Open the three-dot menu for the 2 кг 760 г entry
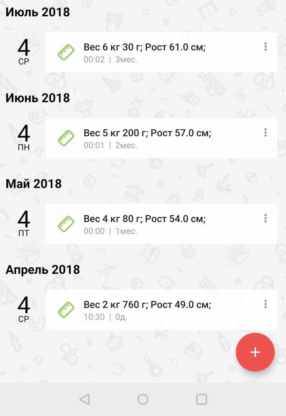The image size is (286, 416). 266,305
